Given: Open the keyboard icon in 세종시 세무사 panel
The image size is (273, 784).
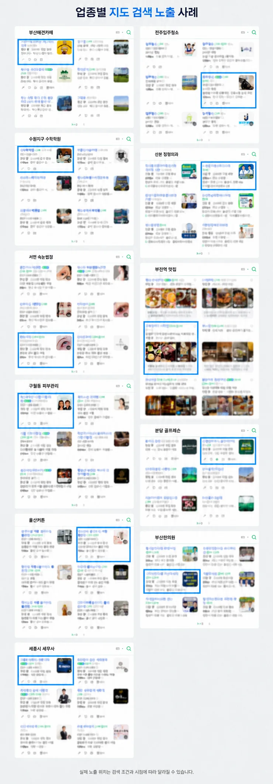Looking at the screenshot, I should 118,649.
